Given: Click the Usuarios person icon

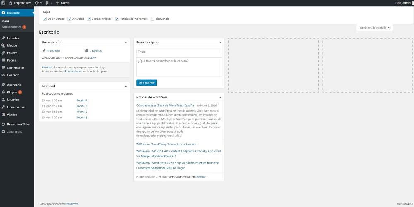Looking at the screenshot, I should point(3,100).
